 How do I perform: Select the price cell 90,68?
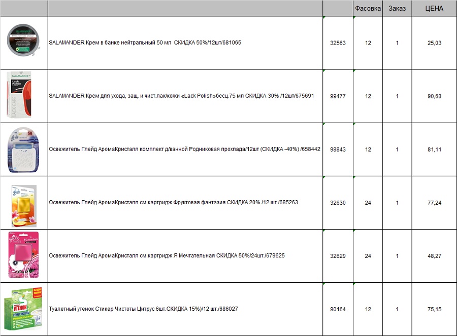[x=434, y=96]
